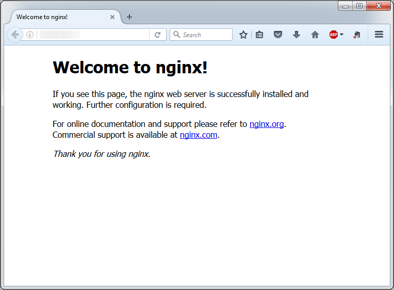Follow the nginx.org link

point(267,124)
